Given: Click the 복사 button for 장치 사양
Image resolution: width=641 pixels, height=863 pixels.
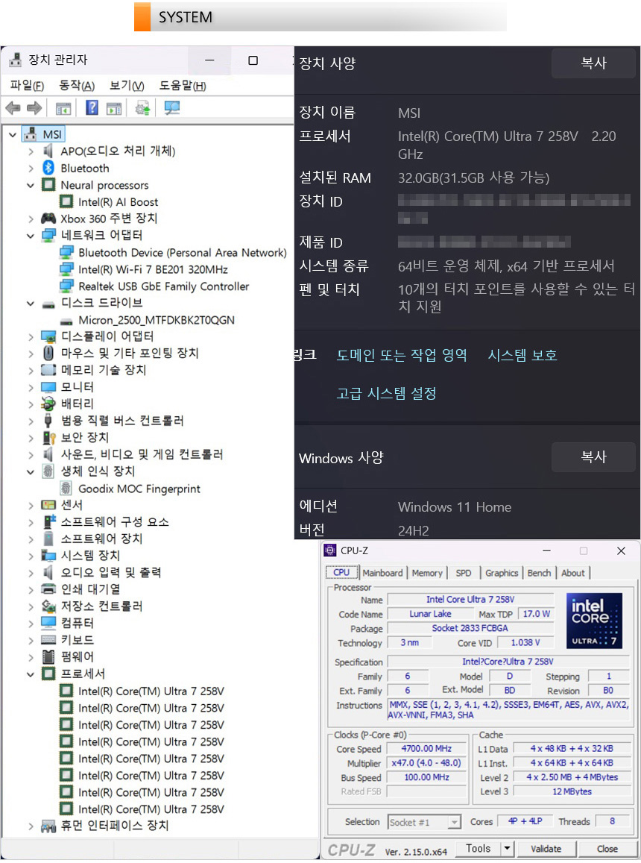Looking at the screenshot, I should click(593, 63).
